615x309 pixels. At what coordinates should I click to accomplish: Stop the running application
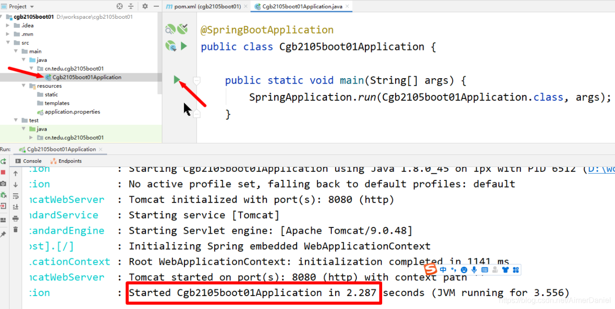(x=3, y=173)
